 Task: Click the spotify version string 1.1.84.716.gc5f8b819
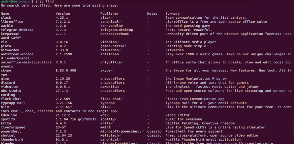tap(76, 119)
